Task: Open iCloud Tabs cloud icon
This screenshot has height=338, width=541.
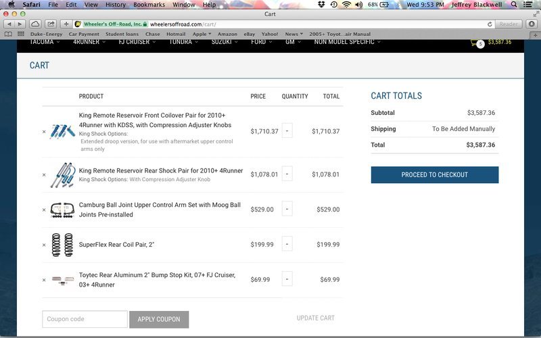Action: coord(35,24)
